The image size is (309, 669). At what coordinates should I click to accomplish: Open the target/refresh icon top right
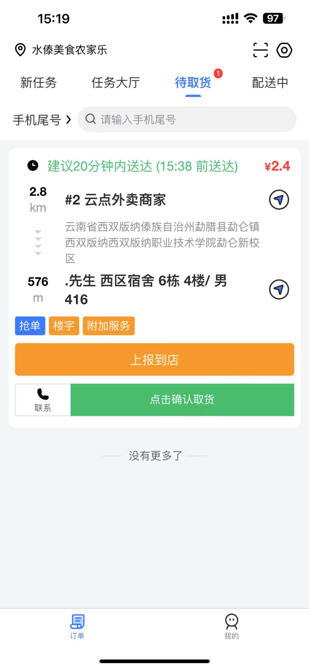coord(284,50)
